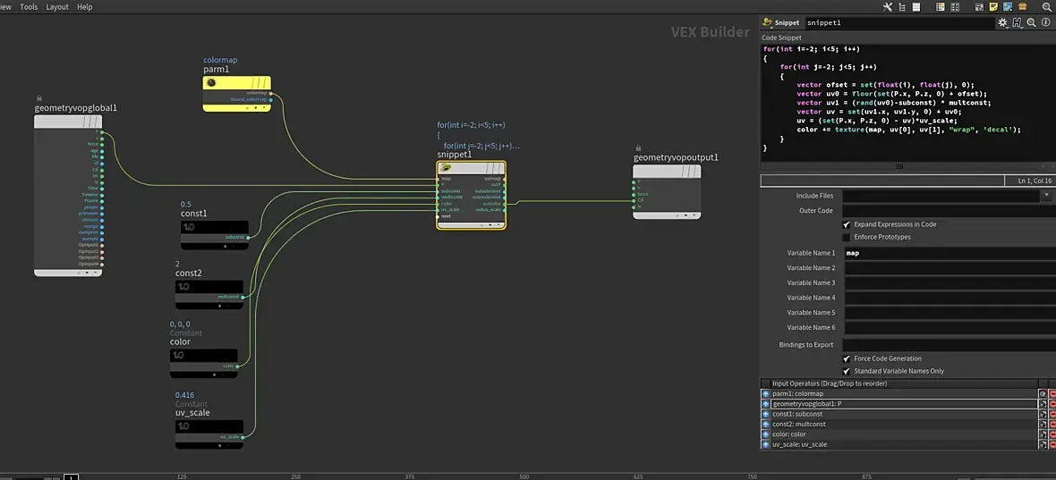Click the blue up-arrow beside const2: multconst
This screenshot has width=1056, height=480.
tap(766, 425)
